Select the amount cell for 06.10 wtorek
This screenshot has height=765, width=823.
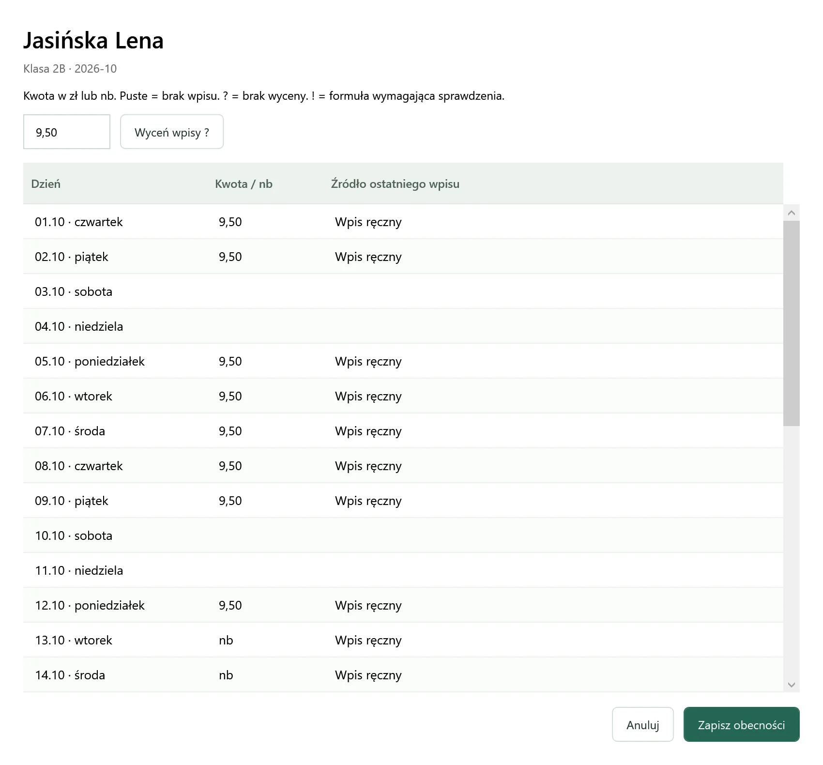coord(265,396)
